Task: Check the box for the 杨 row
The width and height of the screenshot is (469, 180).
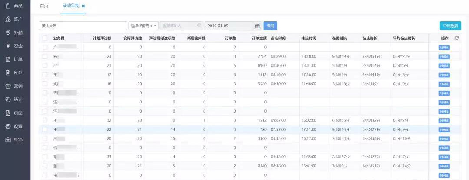Action: (45, 56)
